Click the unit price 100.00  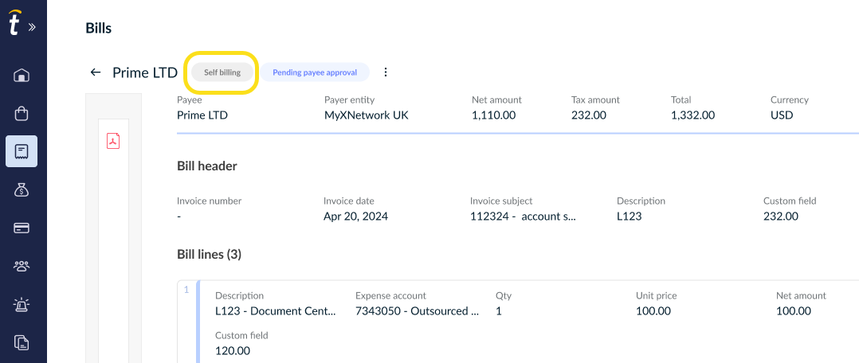653,311
